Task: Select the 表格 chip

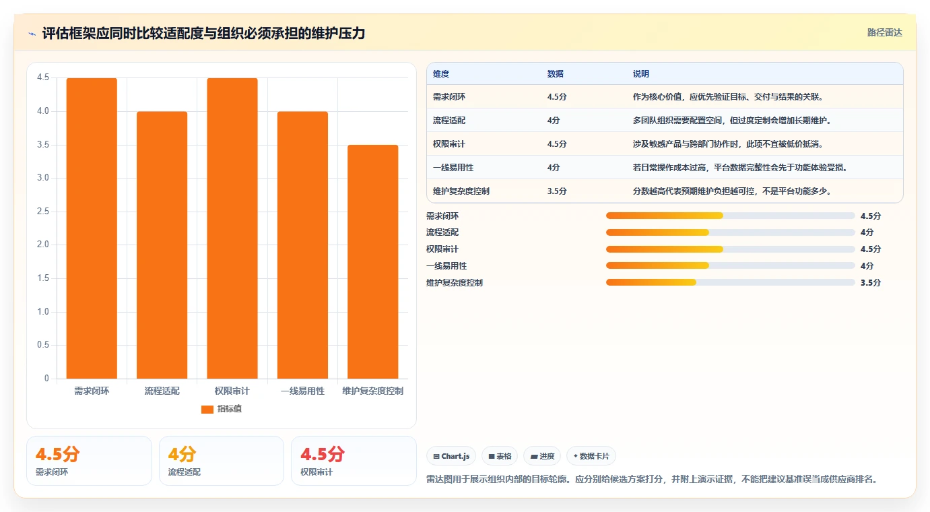Action: point(500,456)
